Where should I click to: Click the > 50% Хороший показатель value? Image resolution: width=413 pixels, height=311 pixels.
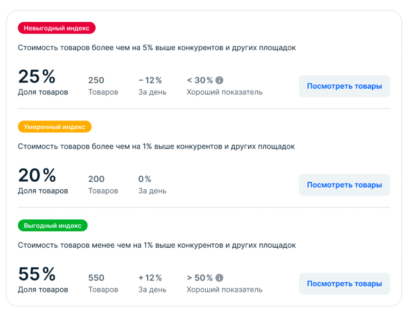coord(200,278)
